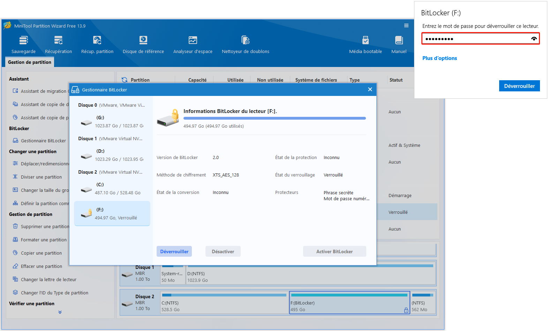Open the Manuel guide
The height and width of the screenshot is (331, 548).
coord(399,45)
